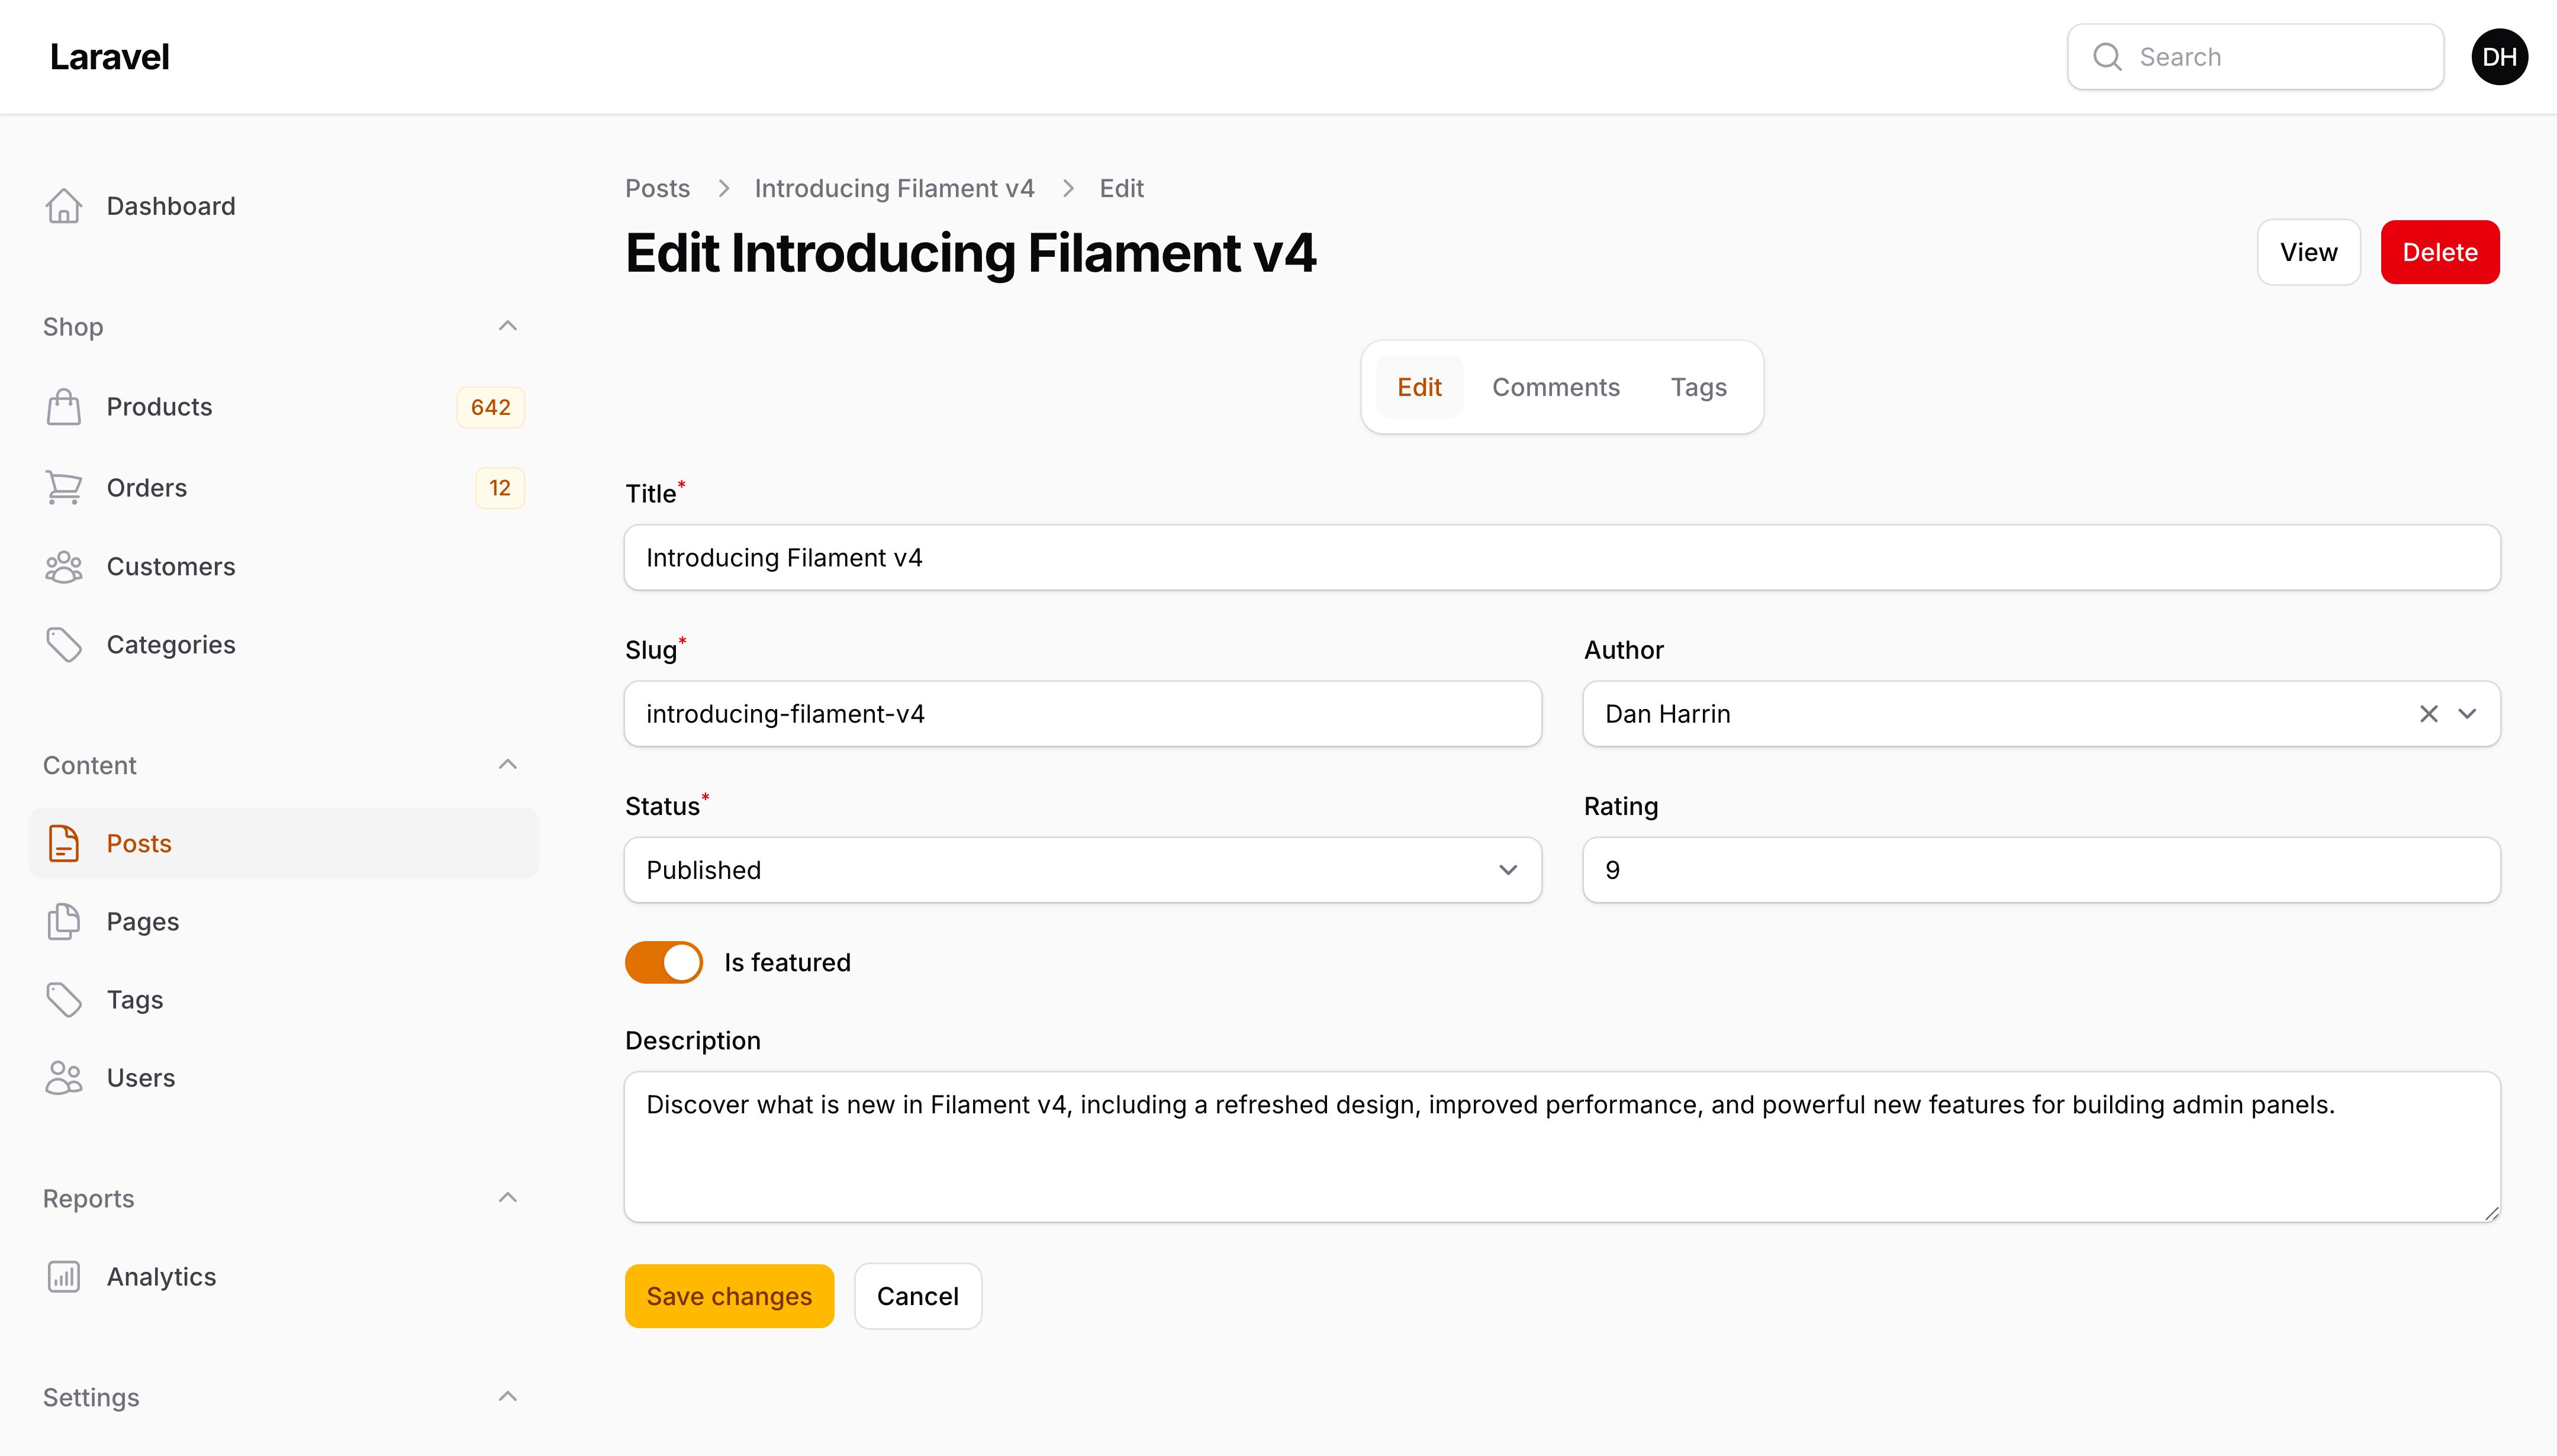Viewport: 2557px width, 1456px height.
Task: Switch to the Comments tab
Action: (x=1556, y=387)
